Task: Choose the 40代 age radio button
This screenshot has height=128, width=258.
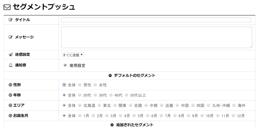Action: click(x=111, y=95)
